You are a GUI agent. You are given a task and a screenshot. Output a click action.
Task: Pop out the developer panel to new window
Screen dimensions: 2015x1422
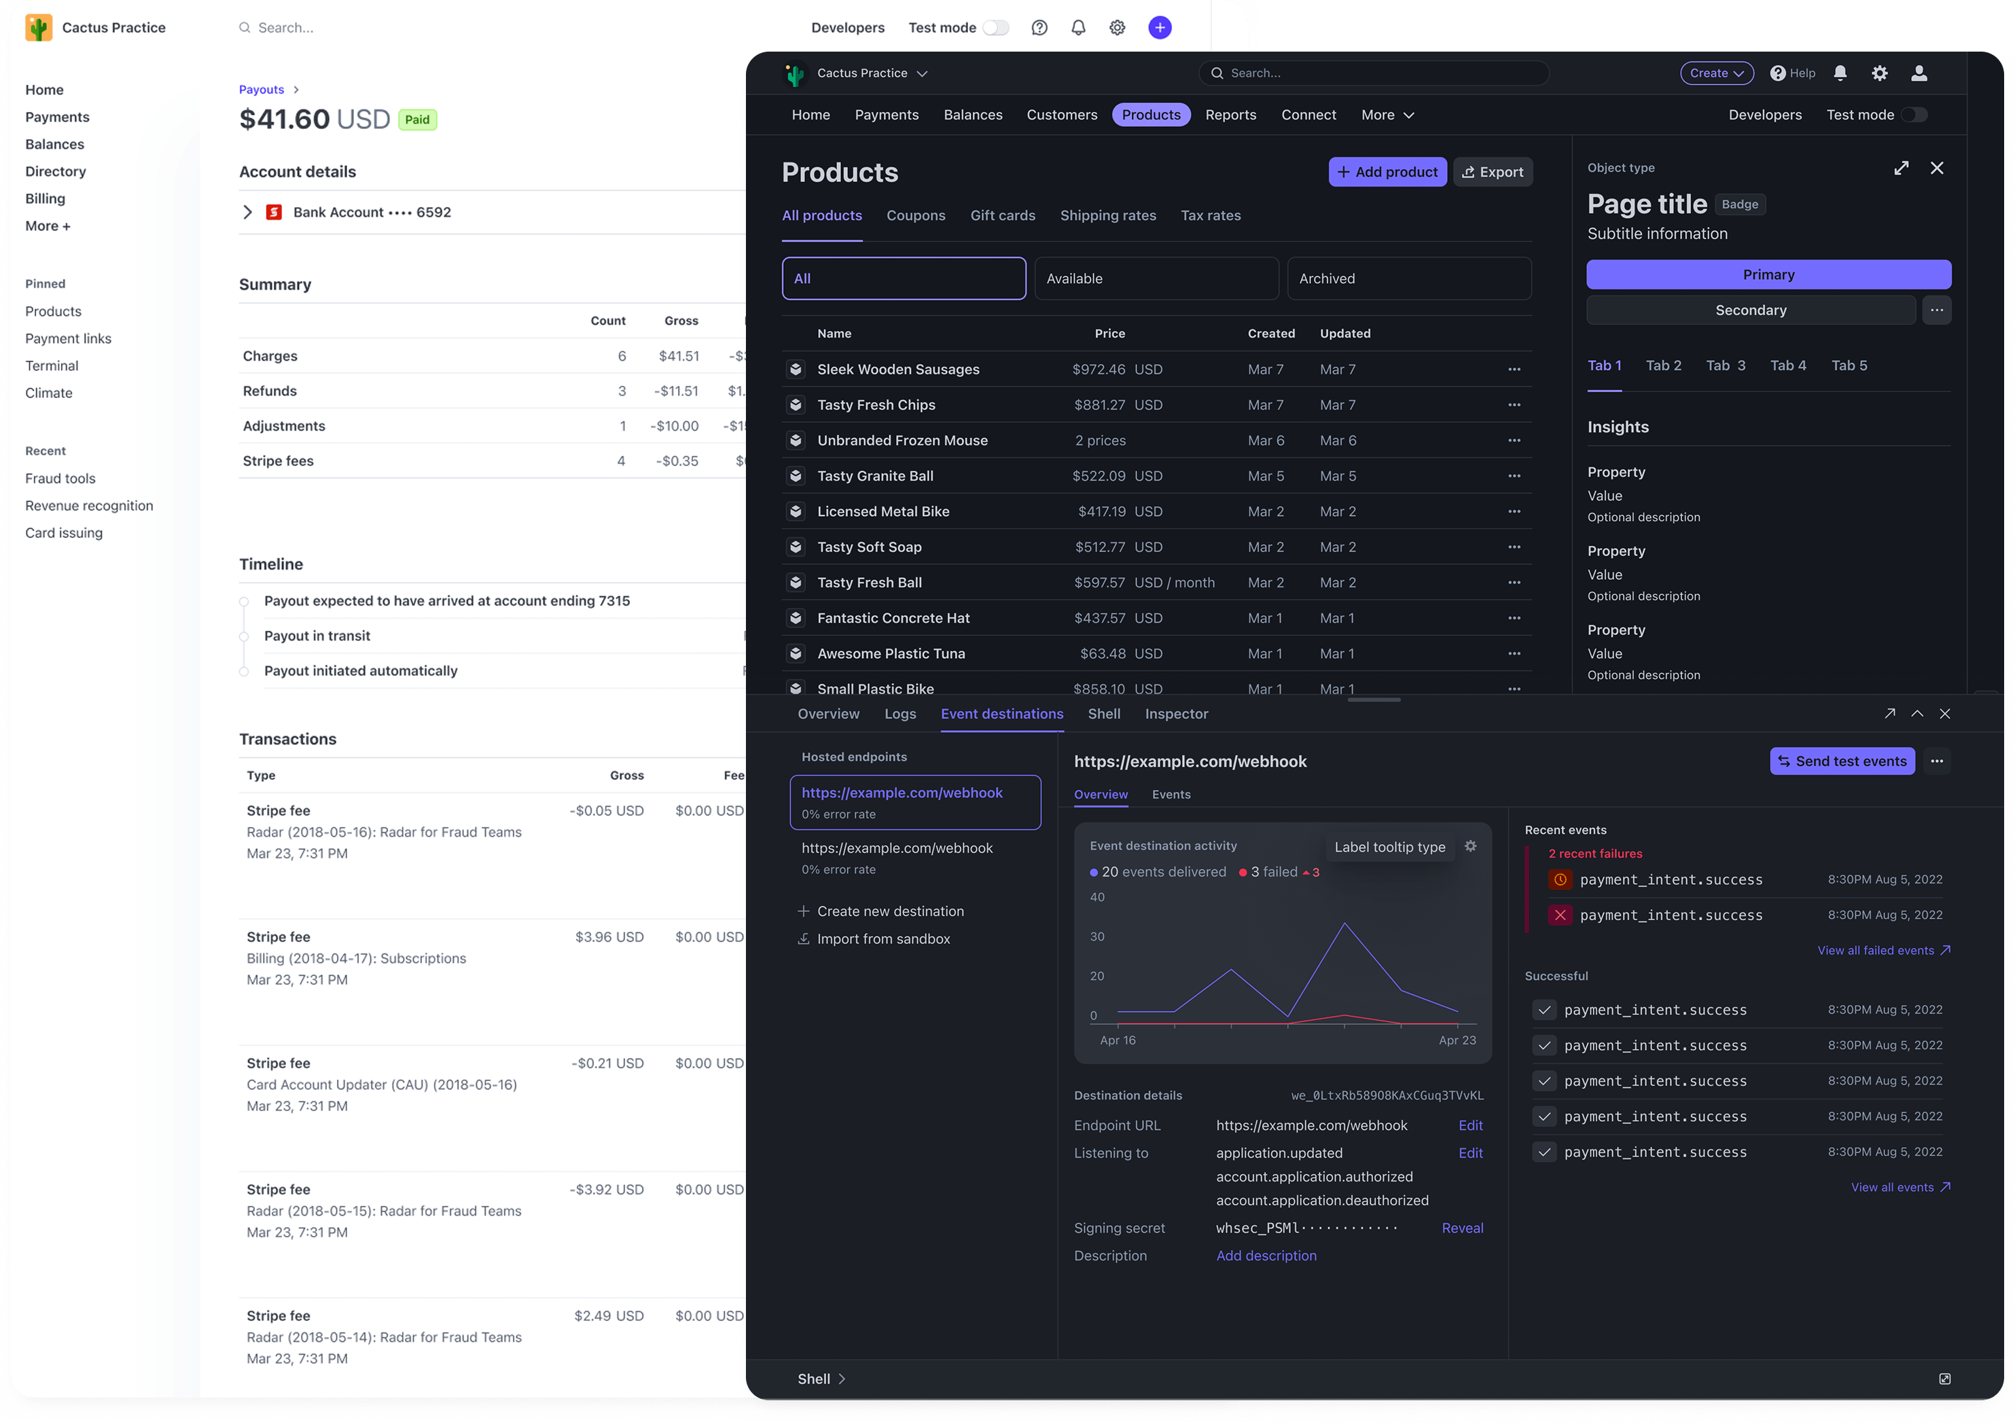click(1889, 714)
